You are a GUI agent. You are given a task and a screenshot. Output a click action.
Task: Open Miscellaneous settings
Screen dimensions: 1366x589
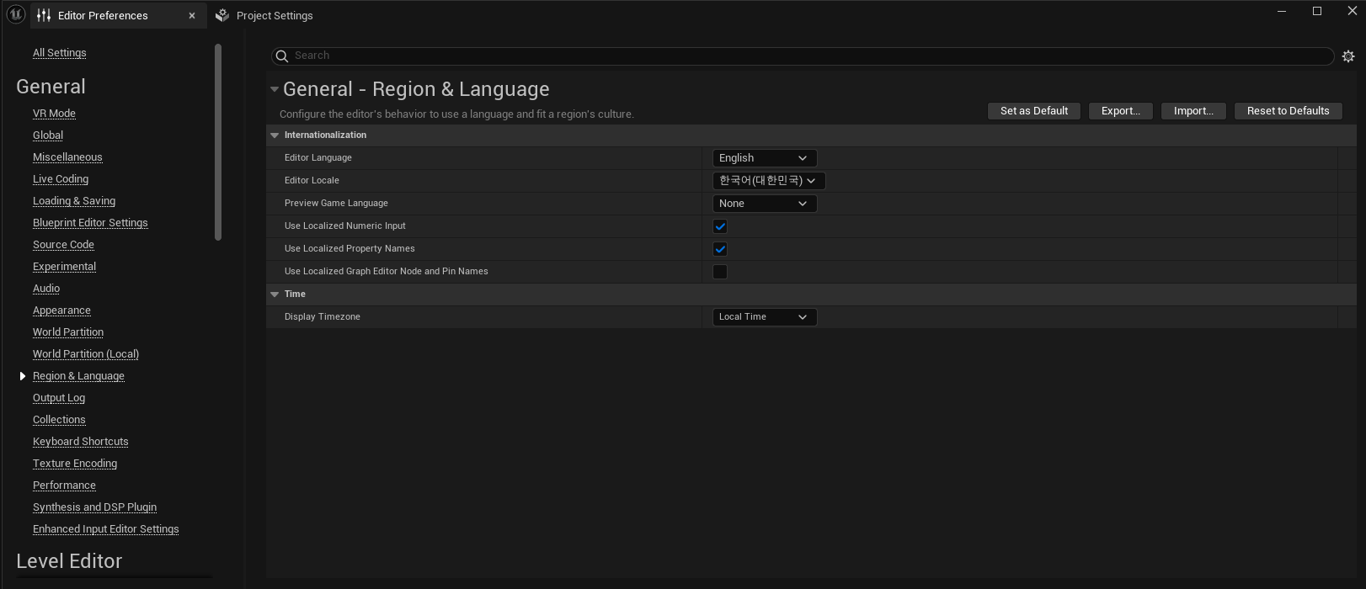click(x=67, y=157)
